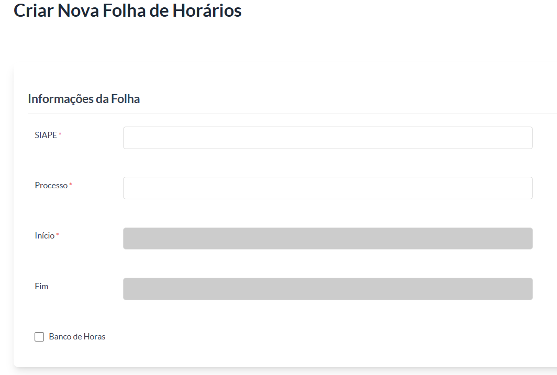Click the SIAPE text input field
The width and height of the screenshot is (557, 375).
[328, 138]
